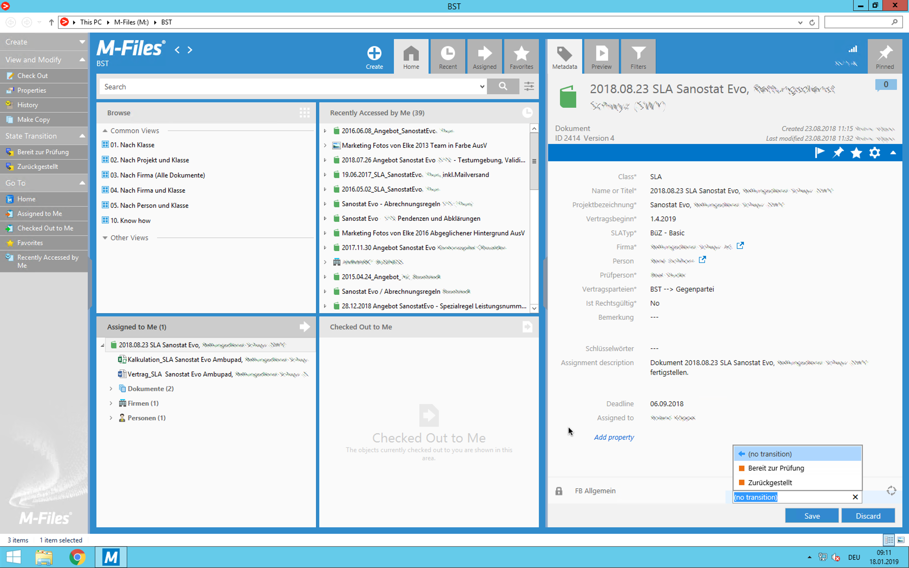Image resolution: width=909 pixels, height=568 pixels.
Task: Clear the state transition field
Action: point(855,497)
